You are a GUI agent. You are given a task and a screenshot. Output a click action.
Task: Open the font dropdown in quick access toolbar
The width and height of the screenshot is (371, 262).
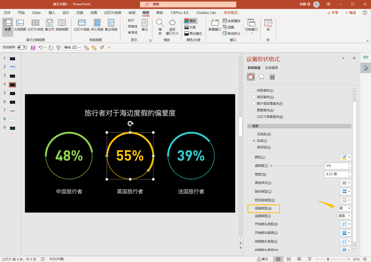72,47
